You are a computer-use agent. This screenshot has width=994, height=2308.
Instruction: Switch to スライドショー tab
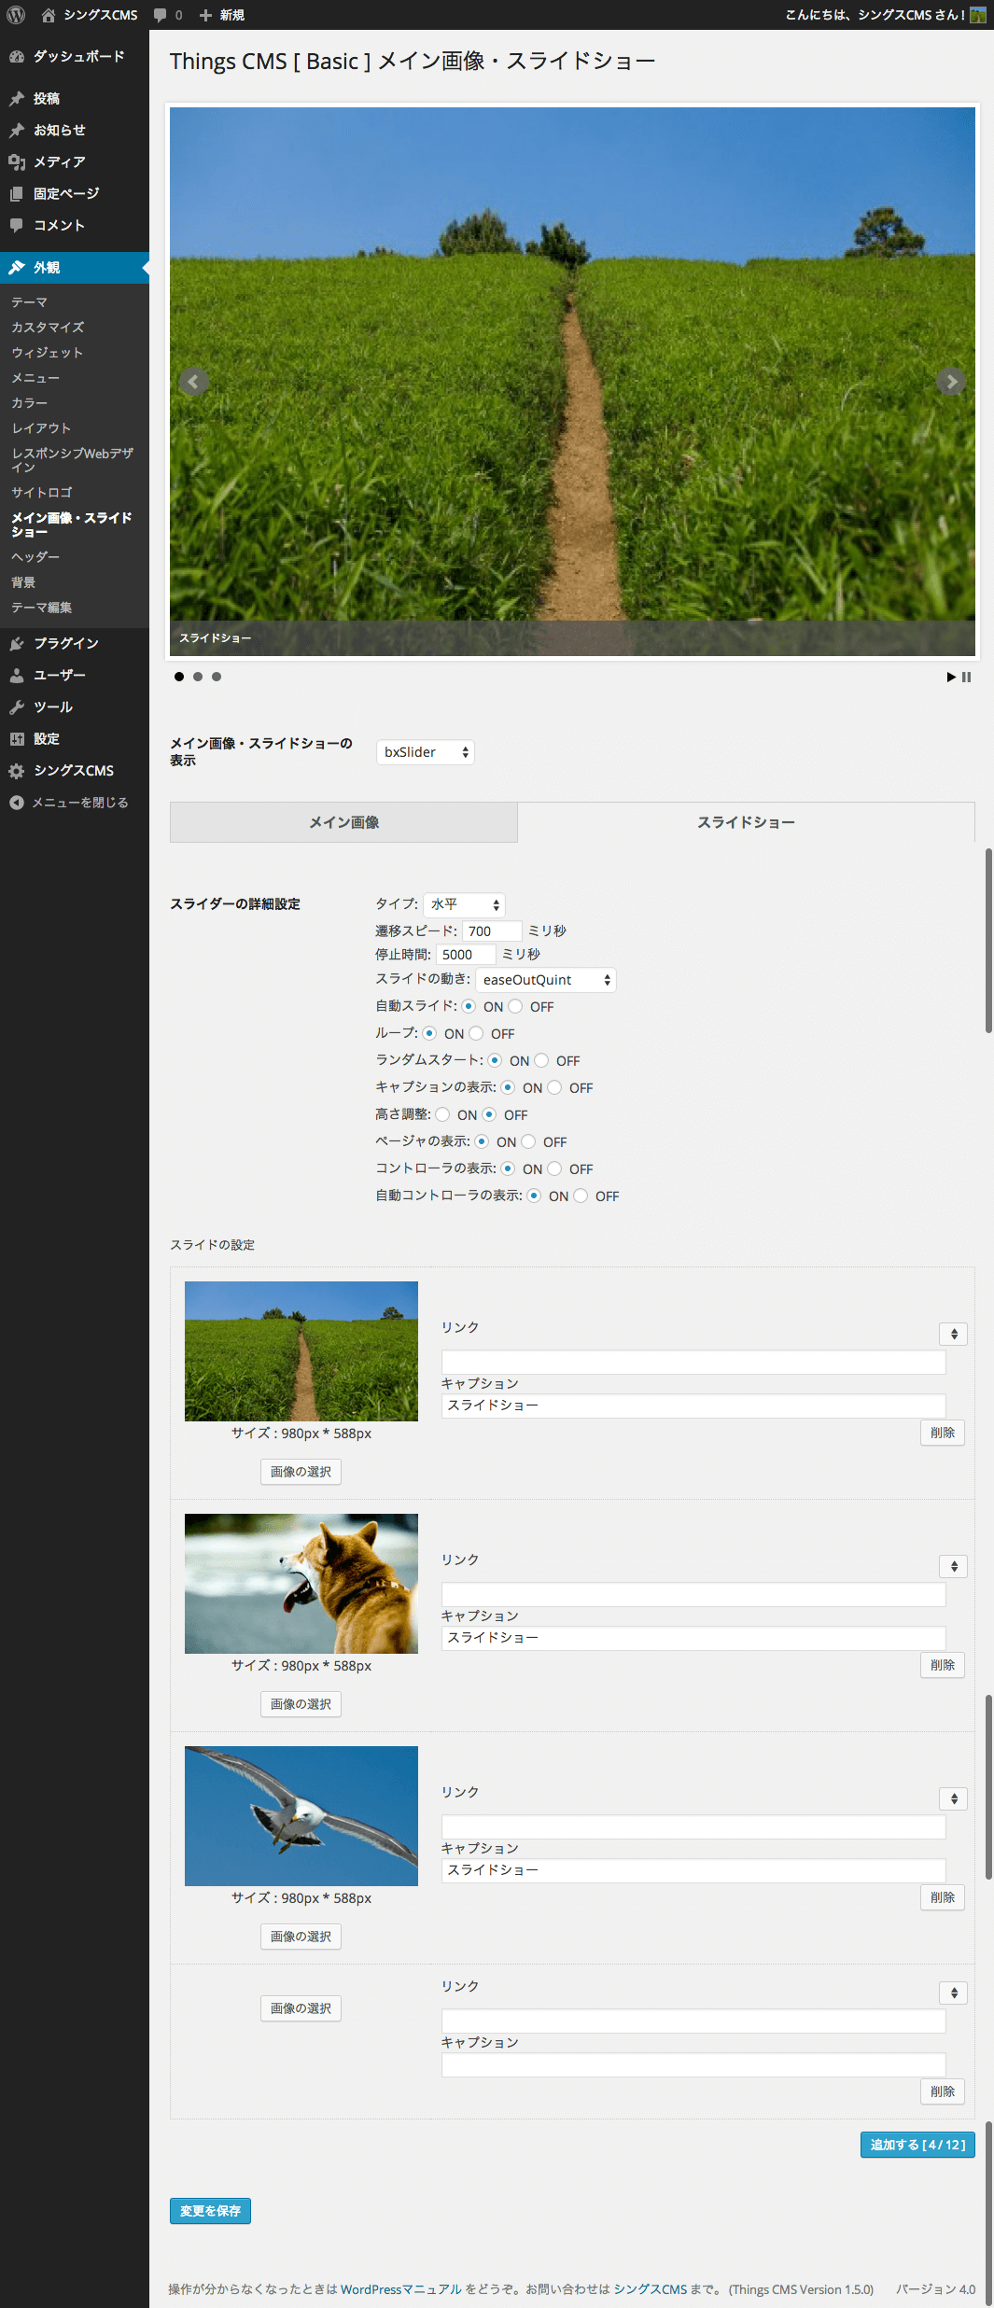tap(747, 822)
